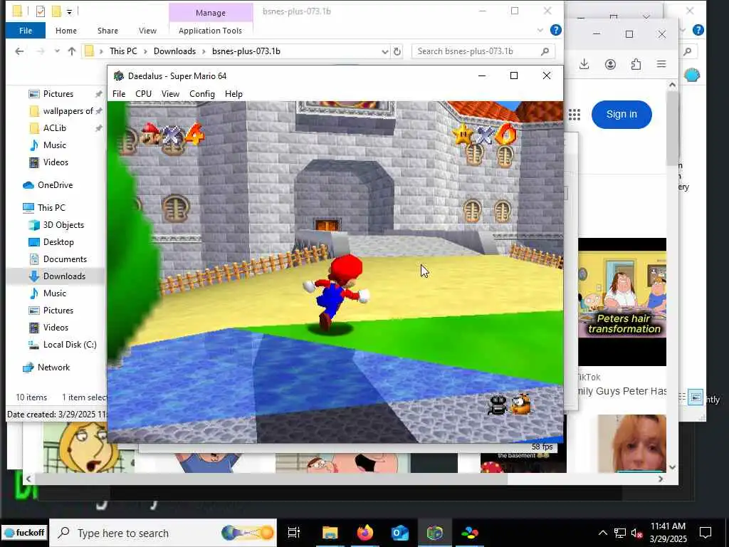Open the browser account profile icon
729x547 pixels.
[x=610, y=64]
